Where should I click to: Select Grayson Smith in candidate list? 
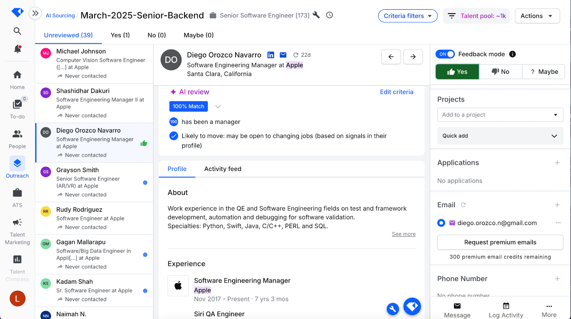[94, 182]
